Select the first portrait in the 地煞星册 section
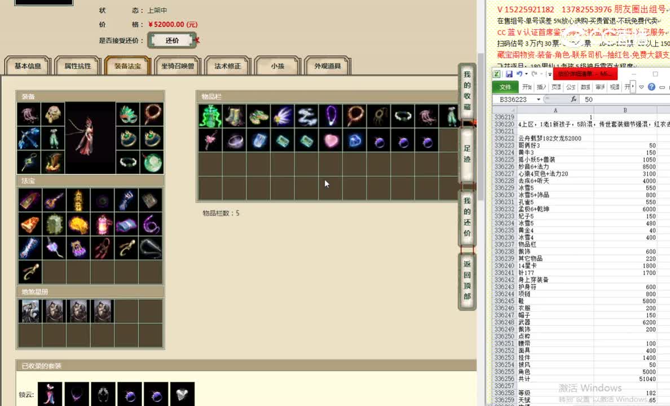Image resolution: width=670 pixels, height=406 pixels. [x=30, y=311]
